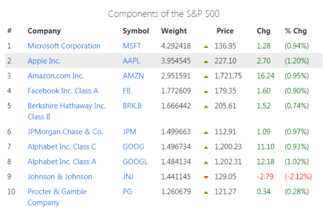Click the JPM ticker symbol link
This screenshot has width=325, height=207.
pyautogui.click(x=129, y=132)
